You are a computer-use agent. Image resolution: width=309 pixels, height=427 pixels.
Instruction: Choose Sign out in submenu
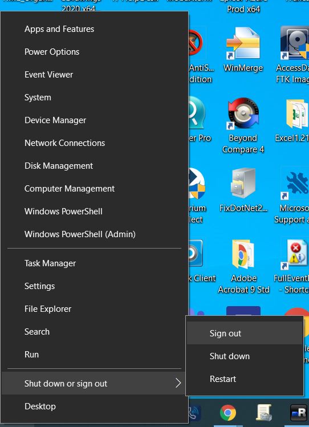pos(245,334)
